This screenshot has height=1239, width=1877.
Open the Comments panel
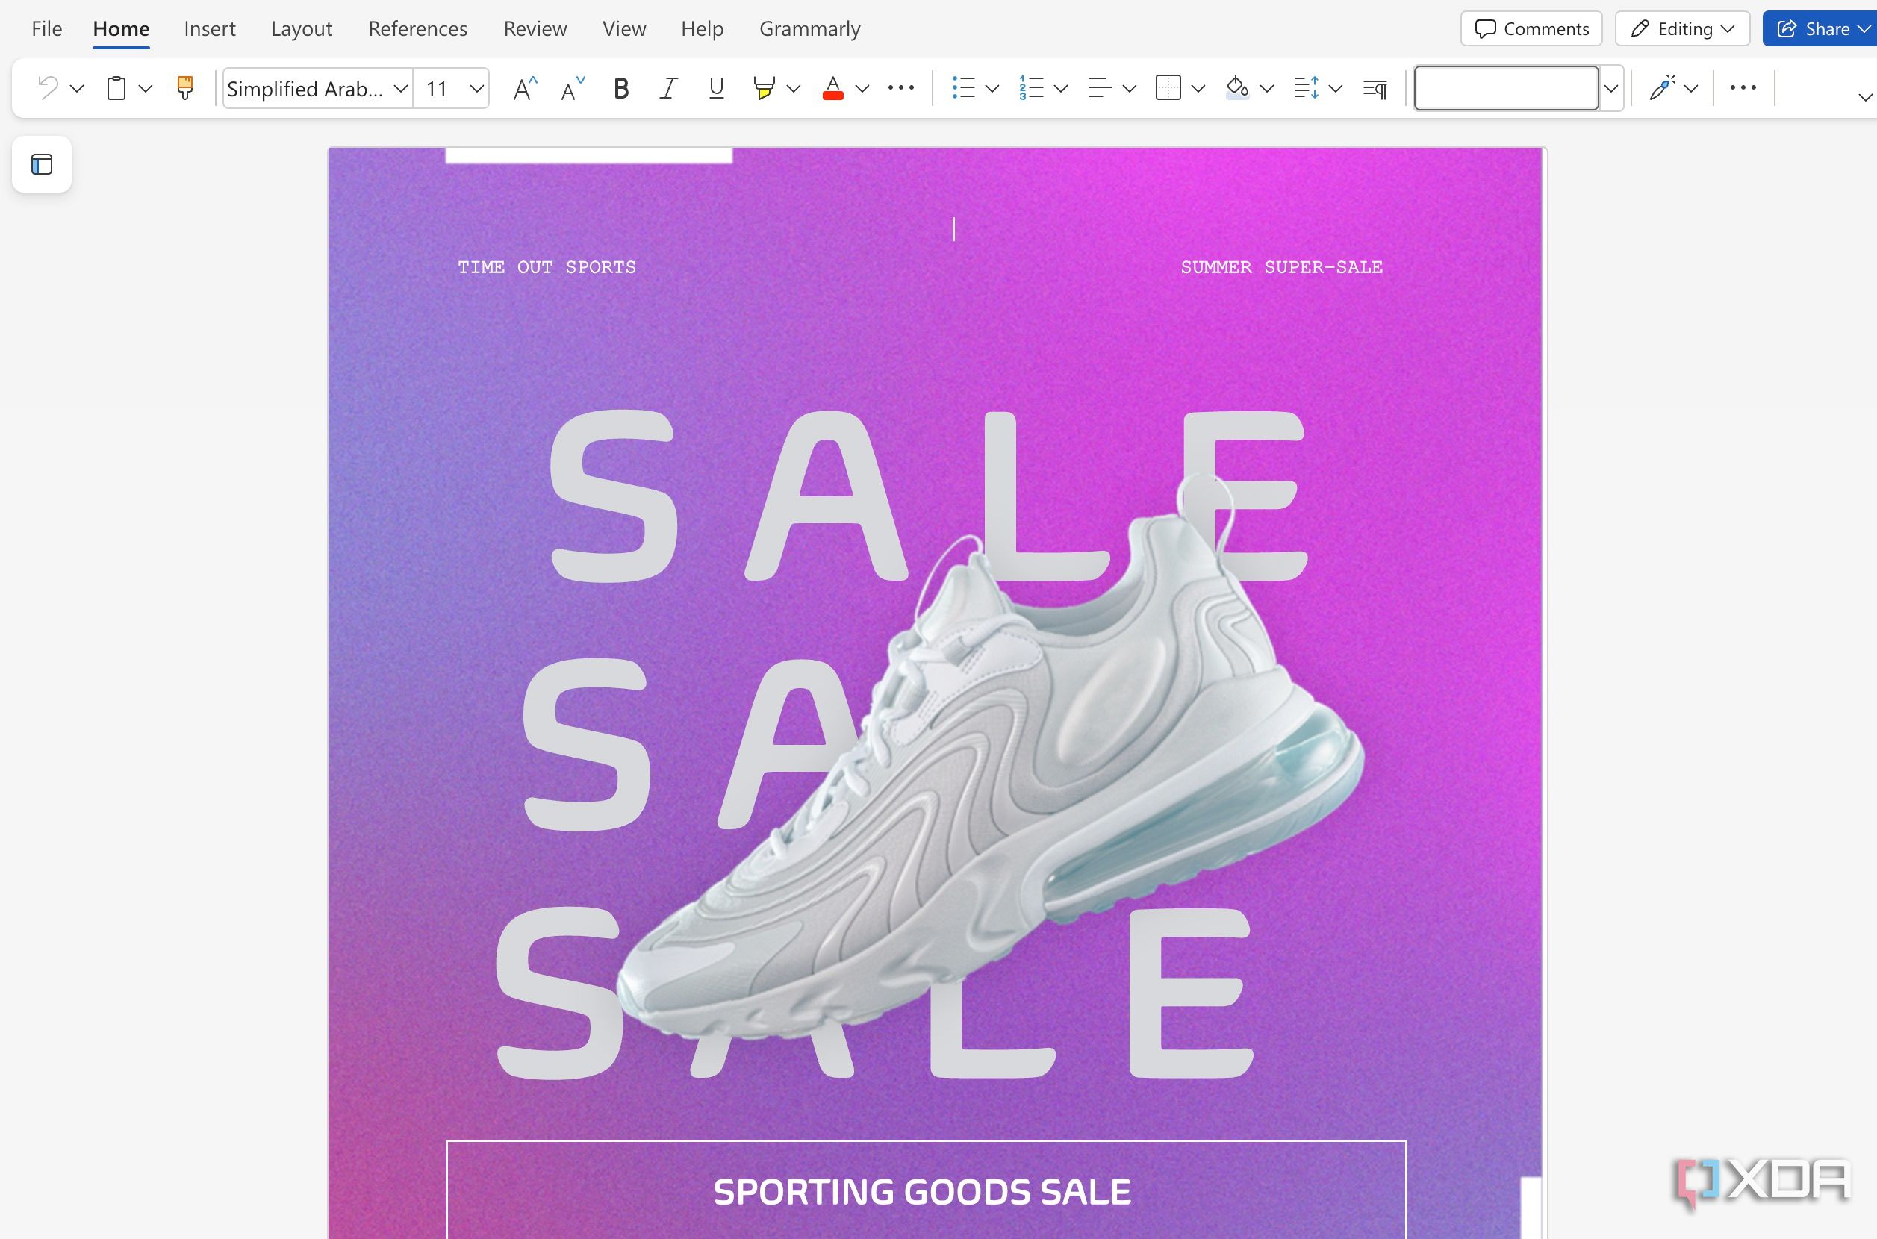pyautogui.click(x=1530, y=28)
